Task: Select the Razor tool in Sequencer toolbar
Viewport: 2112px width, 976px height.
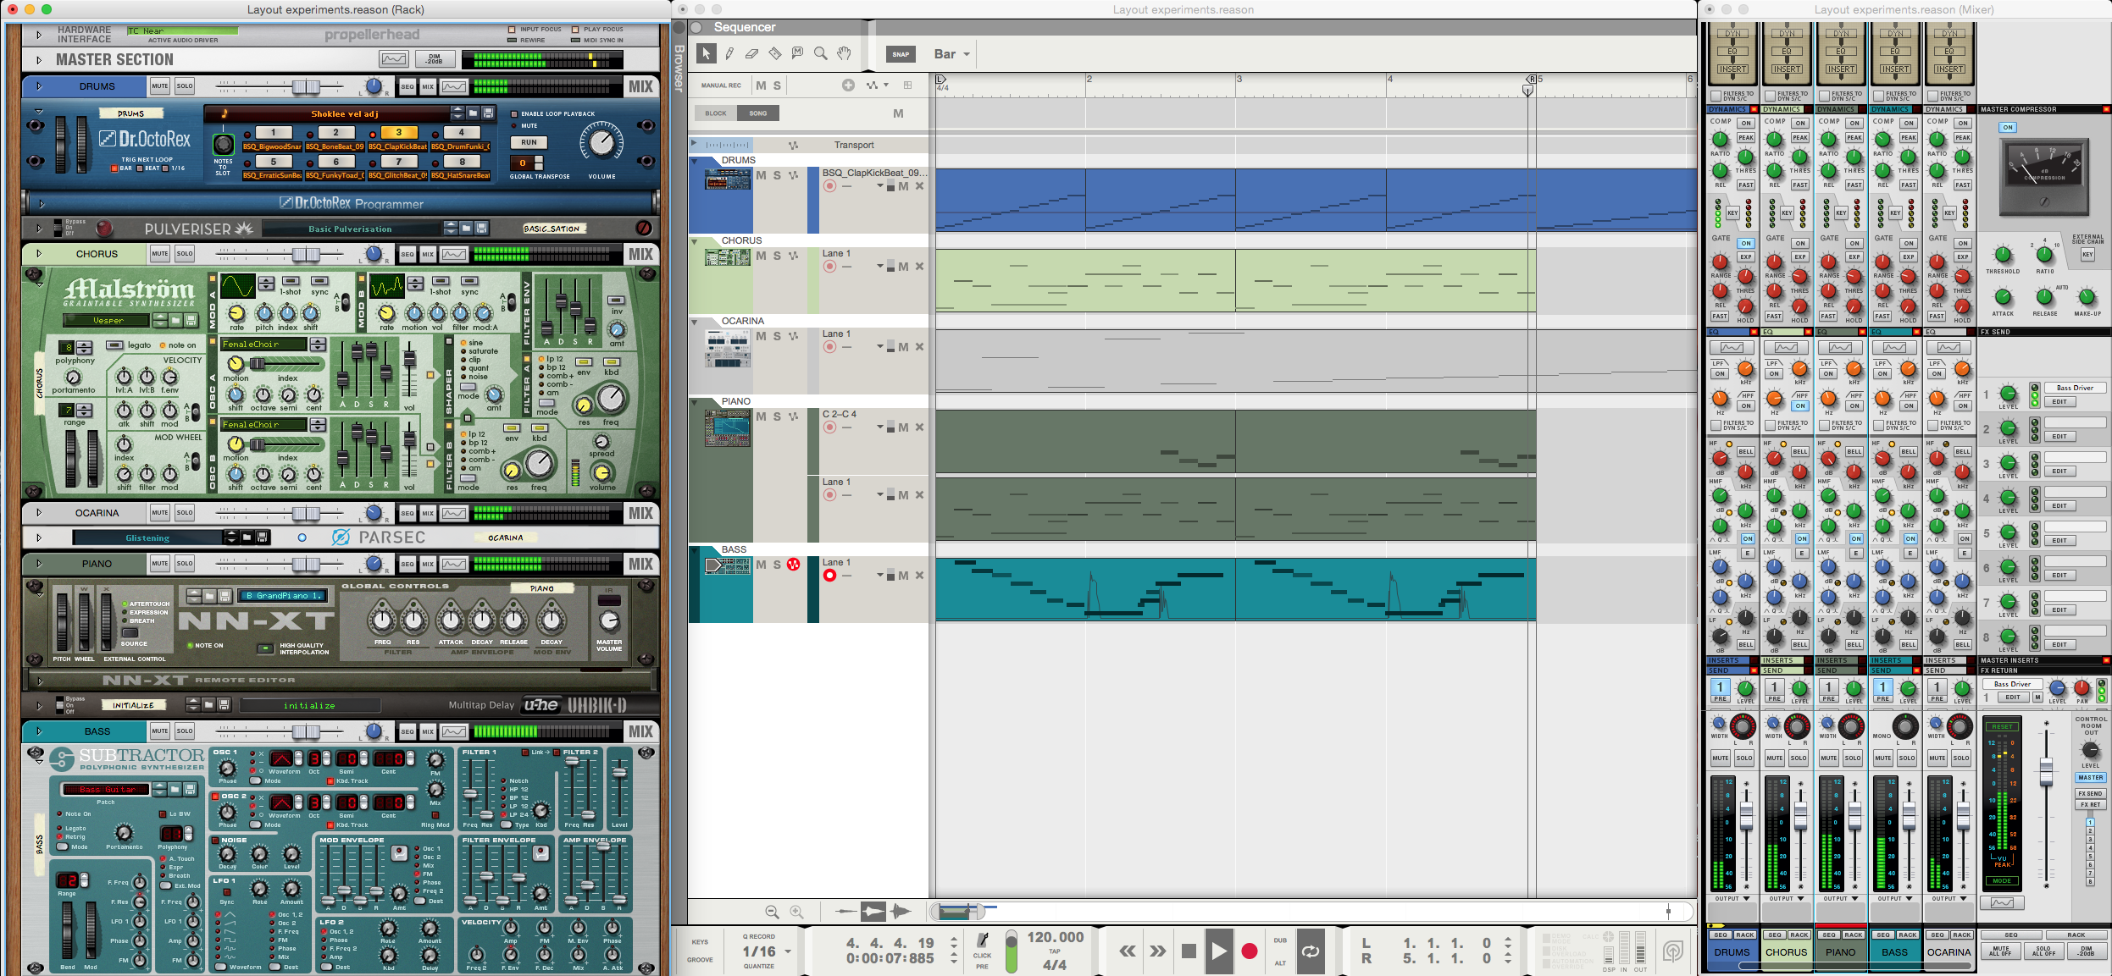Action: click(x=774, y=53)
